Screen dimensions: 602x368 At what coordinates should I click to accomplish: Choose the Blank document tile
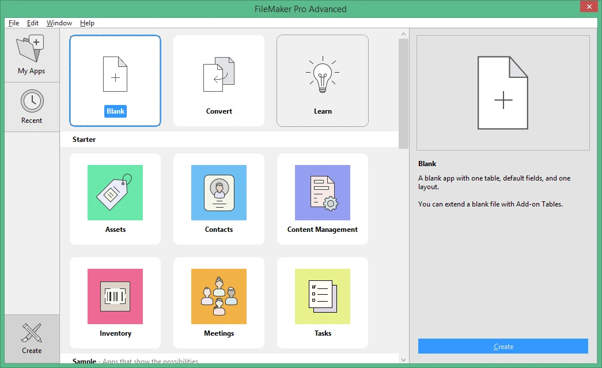point(115,81)
